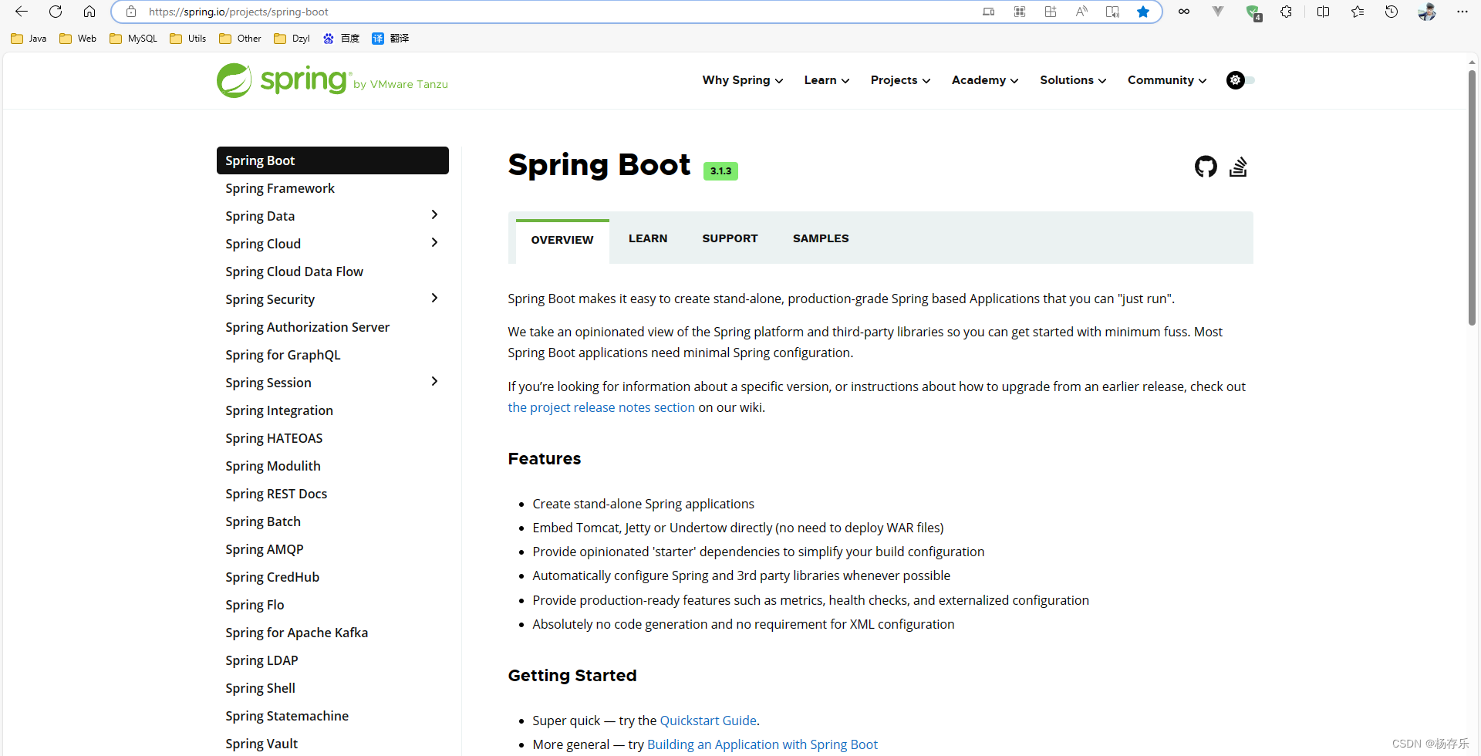The width and height of the screenshot is (1481, 756).
Task: Open Spring for Apache Kafka project
Action: coord(296,633)
